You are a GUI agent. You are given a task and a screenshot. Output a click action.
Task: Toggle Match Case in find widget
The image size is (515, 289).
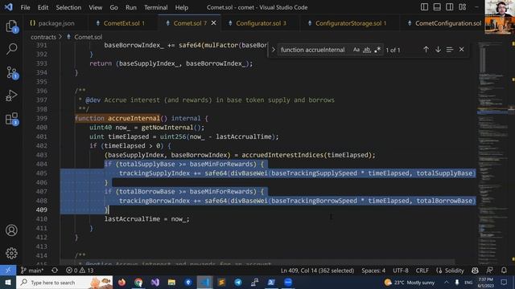(356, 50)
